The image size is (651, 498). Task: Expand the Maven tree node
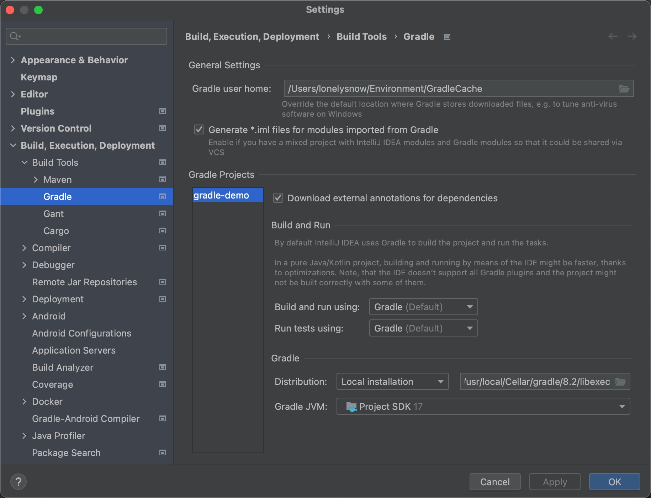(36, 180)
